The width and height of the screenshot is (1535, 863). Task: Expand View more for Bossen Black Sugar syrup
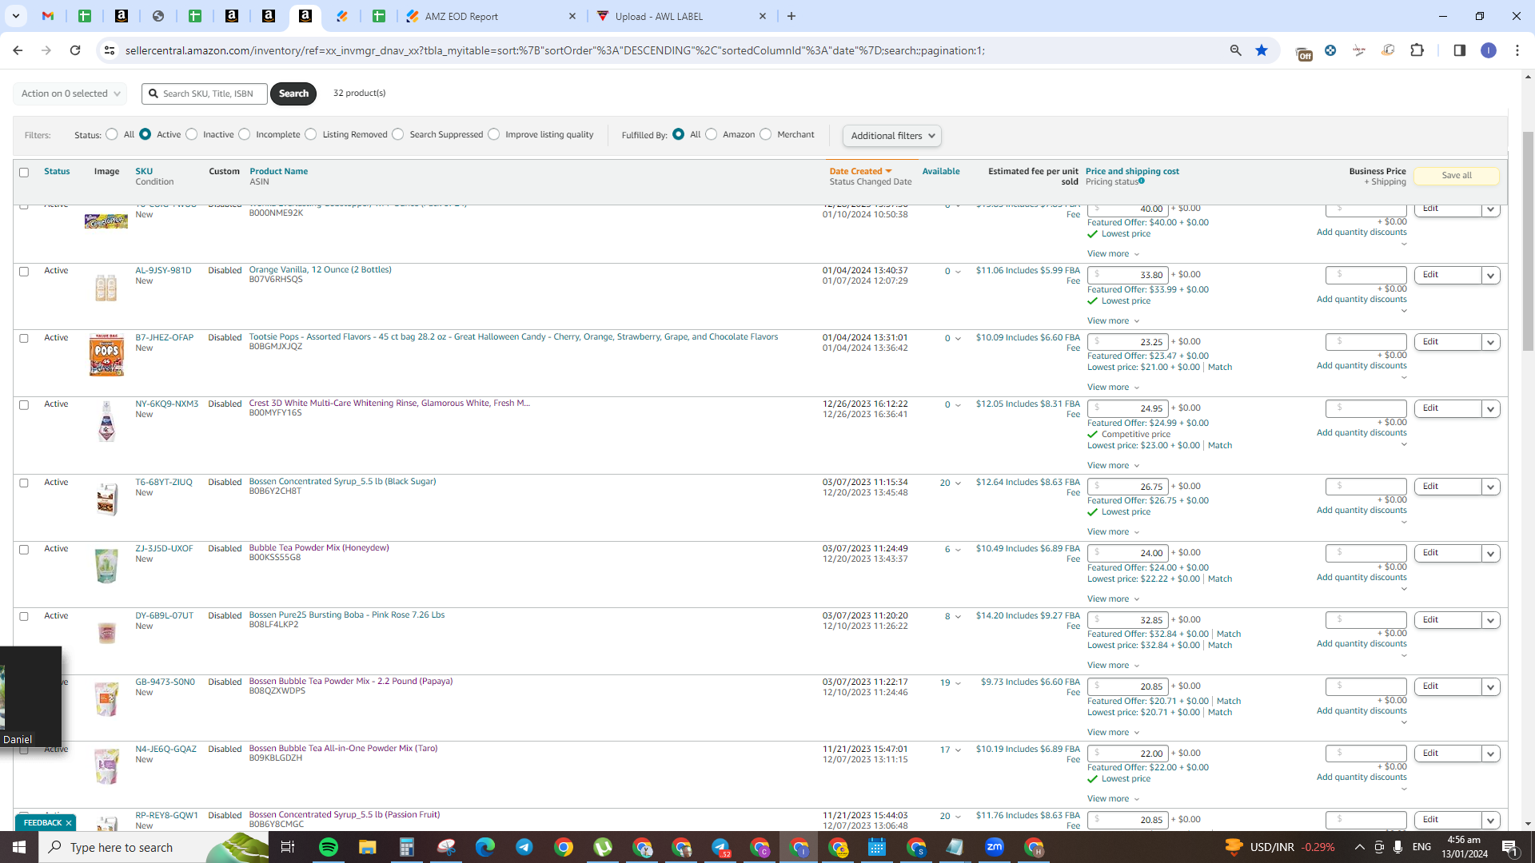(1113, 532)
